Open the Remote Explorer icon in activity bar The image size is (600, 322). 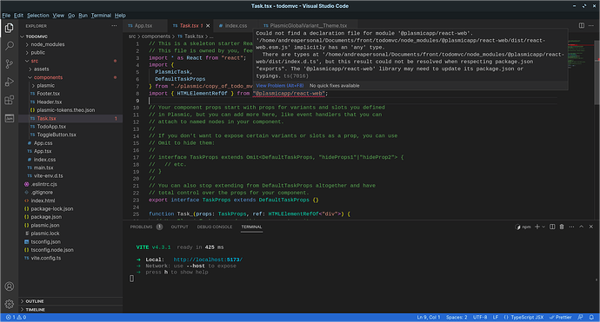(10, 118)
